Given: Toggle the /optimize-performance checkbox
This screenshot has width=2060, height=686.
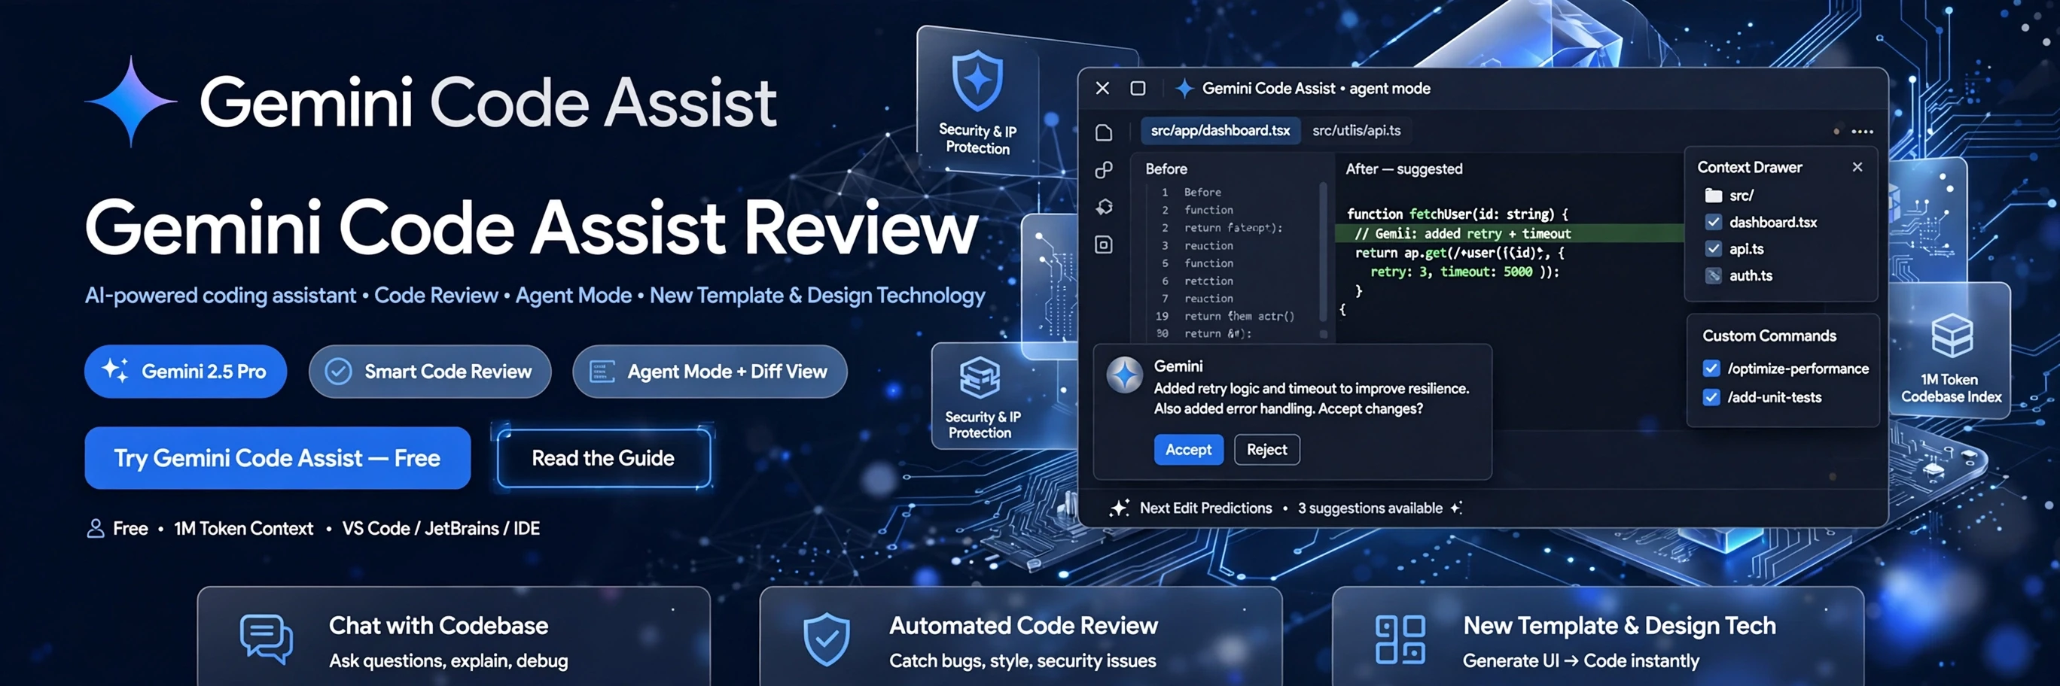Looking at the screenshot, I should 1711,368.
